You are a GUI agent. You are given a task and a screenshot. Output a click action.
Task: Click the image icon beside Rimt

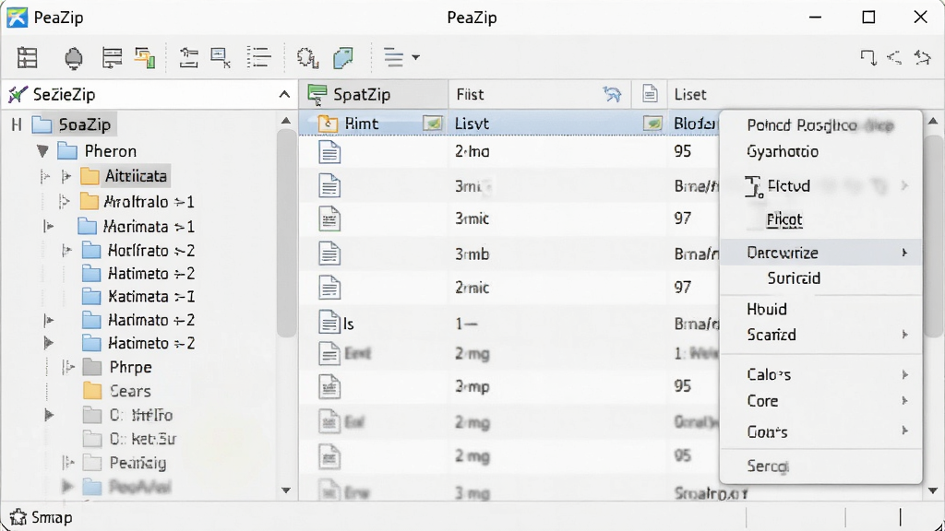[x=432, y=124]
